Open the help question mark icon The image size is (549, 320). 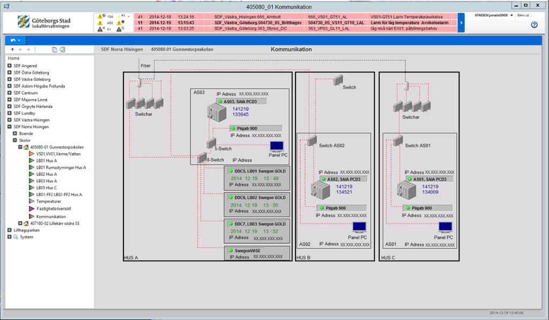[x=534, y=25]
